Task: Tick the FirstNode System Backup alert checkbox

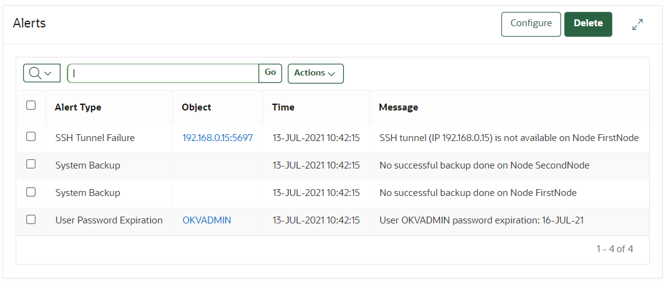Action: point(31,192)
